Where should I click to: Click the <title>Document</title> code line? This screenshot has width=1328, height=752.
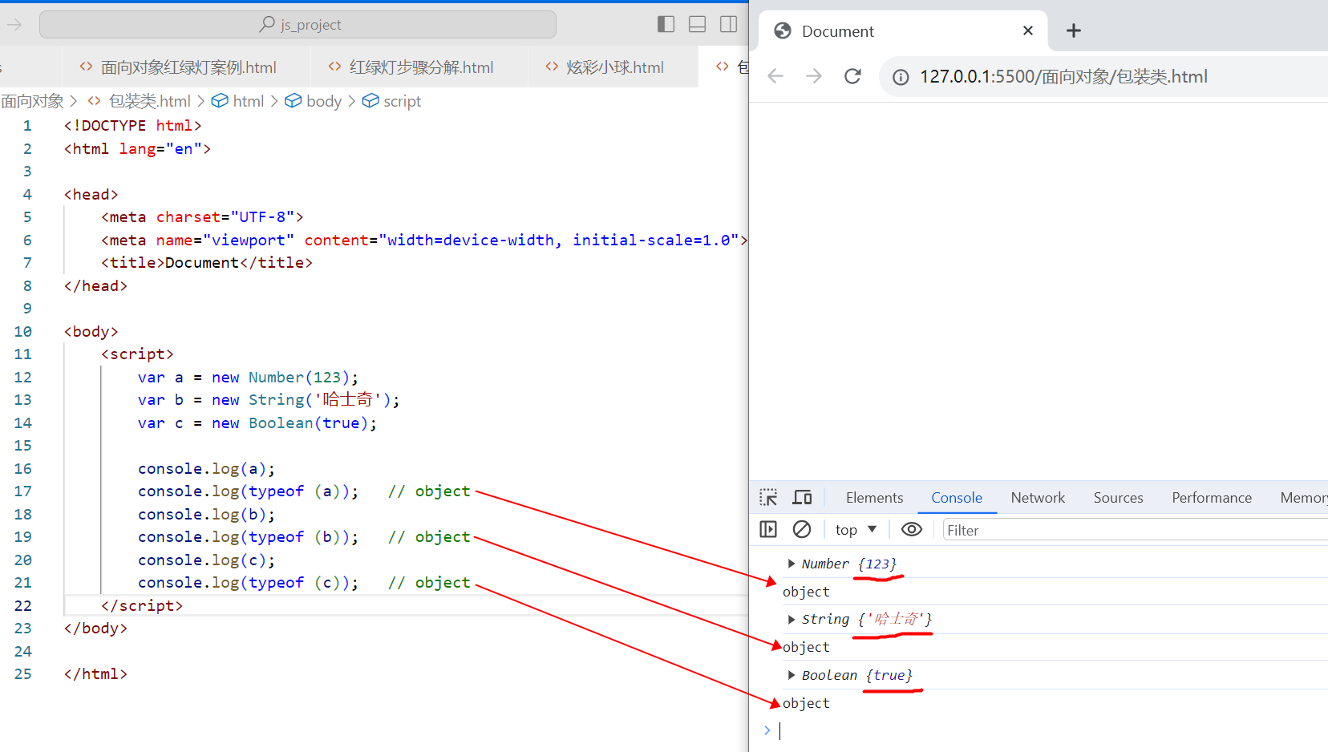click(x=207, y=262)
